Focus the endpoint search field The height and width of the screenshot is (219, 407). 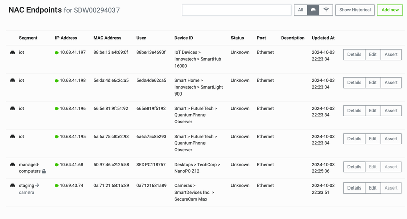[237, 10]
